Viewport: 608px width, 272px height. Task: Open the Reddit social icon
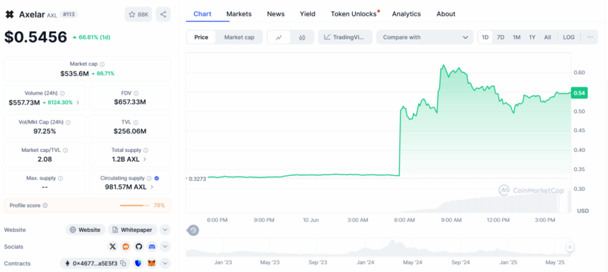coord(126,247)
